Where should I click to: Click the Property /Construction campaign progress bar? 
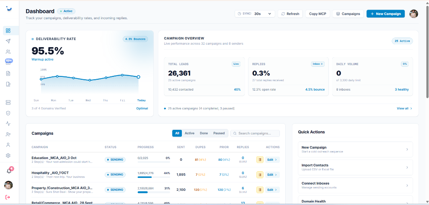click(154, 192)
